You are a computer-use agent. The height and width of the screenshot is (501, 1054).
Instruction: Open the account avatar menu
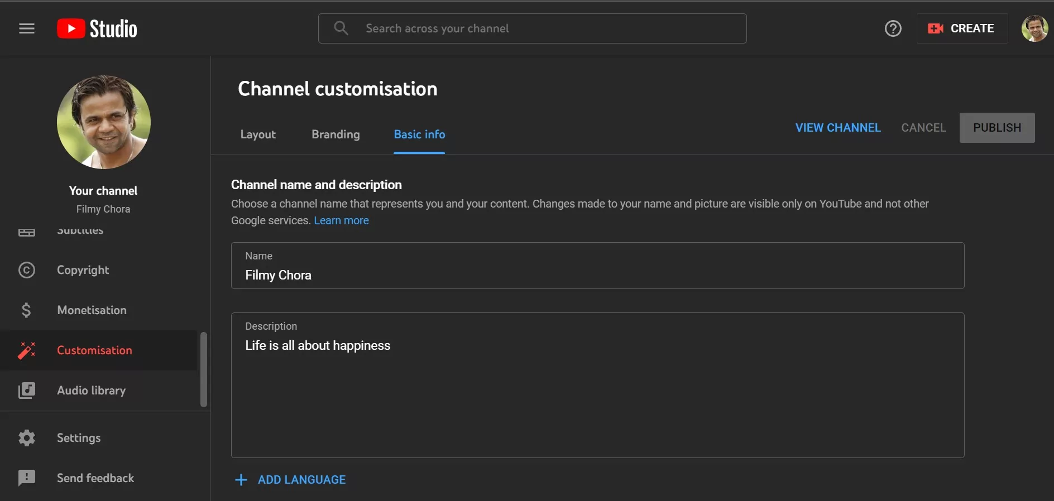pos(1034,28)
